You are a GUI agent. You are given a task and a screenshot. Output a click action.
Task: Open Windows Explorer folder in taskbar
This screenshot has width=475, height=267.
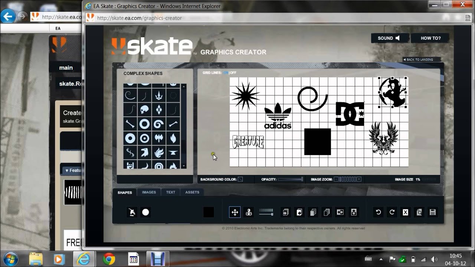36,259
